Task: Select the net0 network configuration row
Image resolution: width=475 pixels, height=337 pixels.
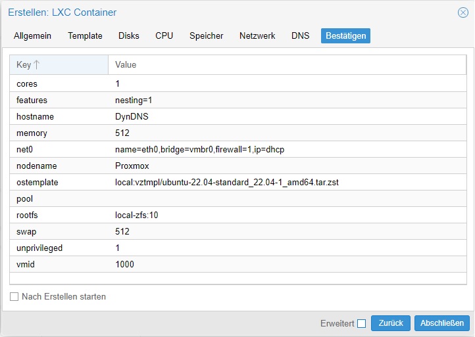Action: 238,149
